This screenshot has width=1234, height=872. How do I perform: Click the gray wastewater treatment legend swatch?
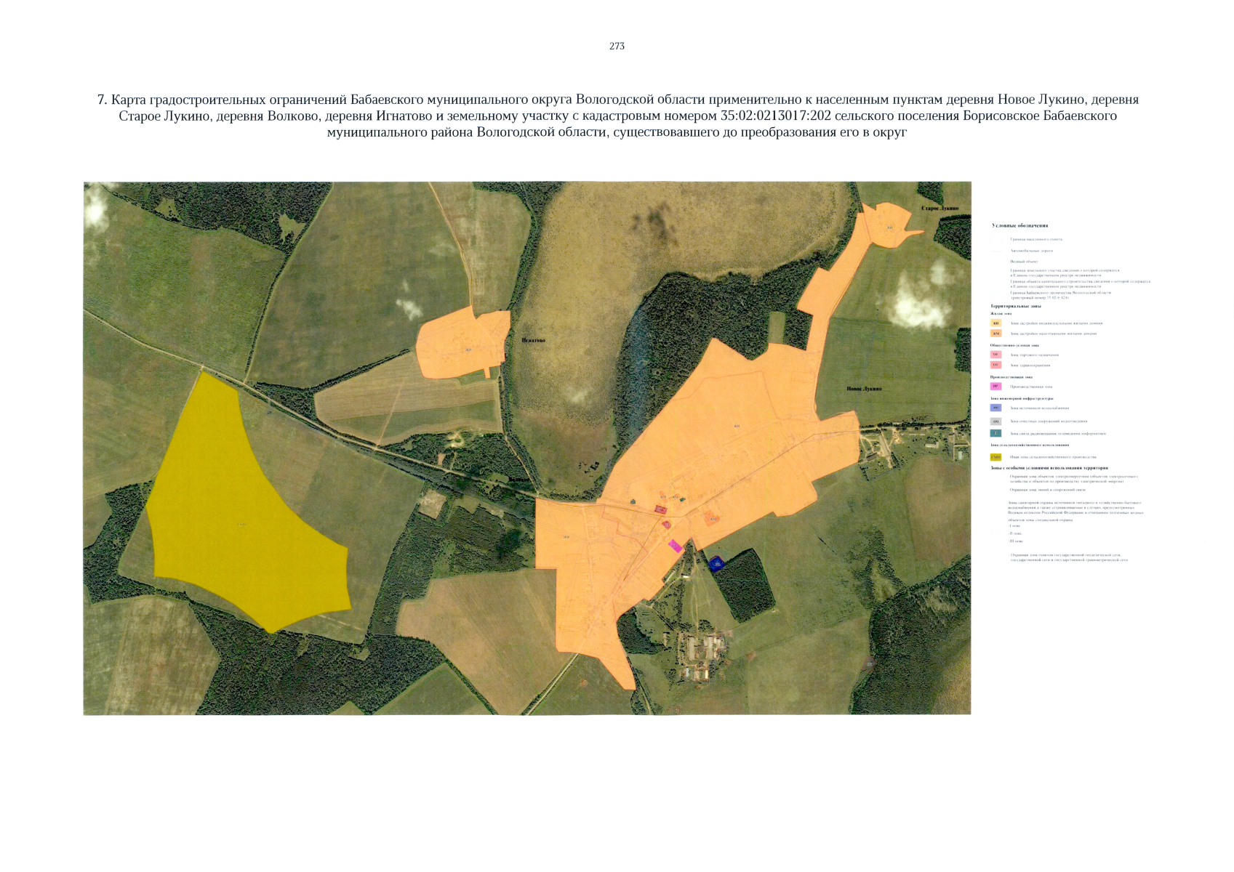click(995, 421)
